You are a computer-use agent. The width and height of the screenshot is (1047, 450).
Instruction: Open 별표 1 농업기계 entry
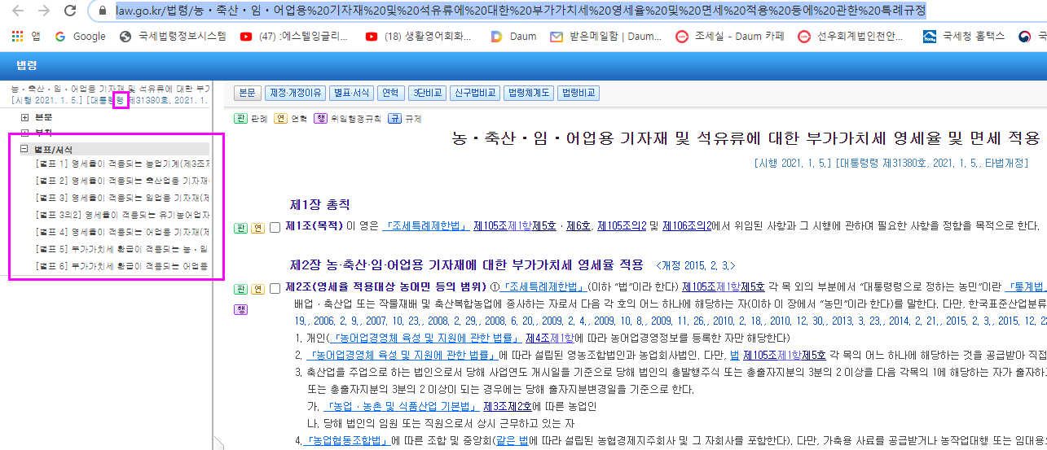tap(122, 164)
